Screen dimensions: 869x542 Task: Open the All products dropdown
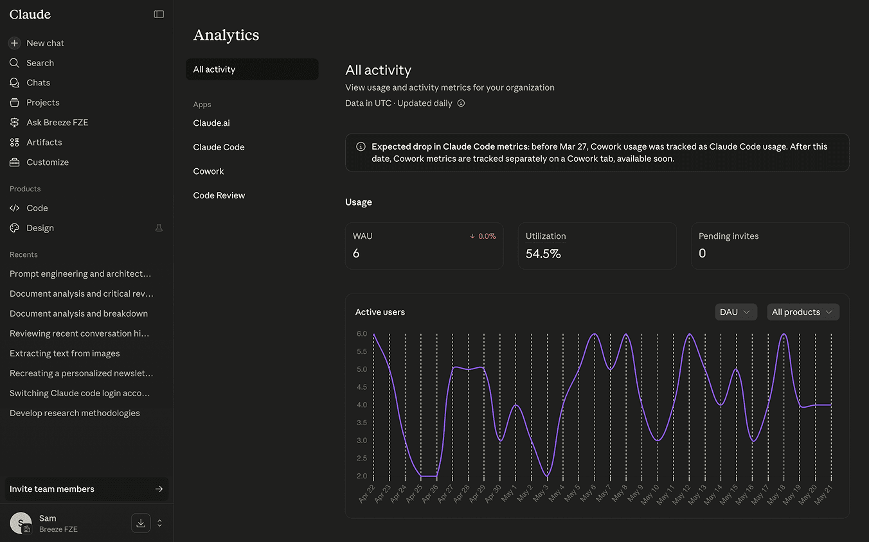(803, 312)
